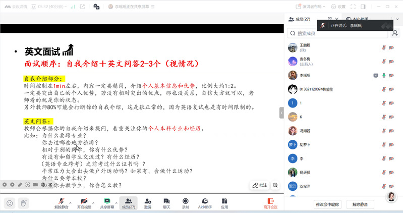
Task: Select the 成员(27) tab in side panel
Action: pyautogui.click(x=300, y=19)
